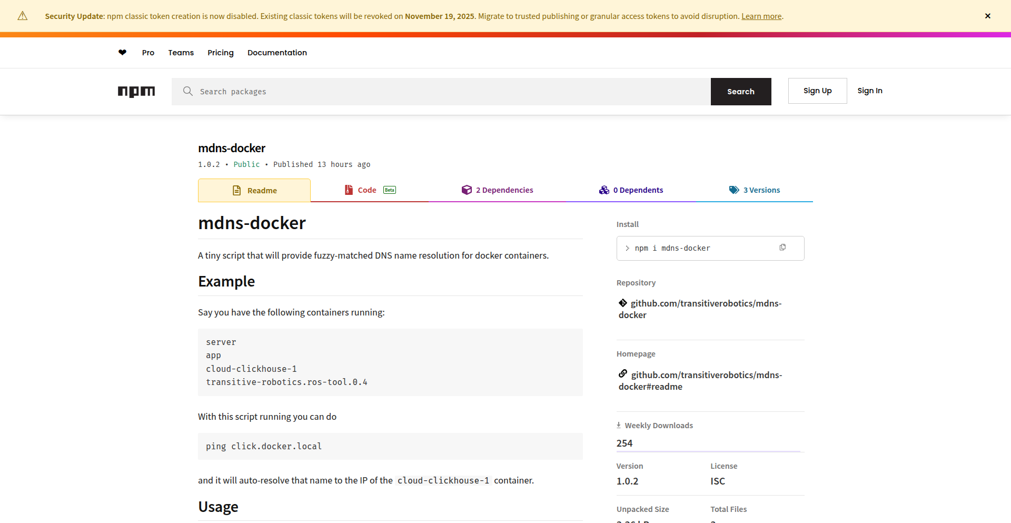Click the package box icon on Dependencies tab

(467, 190)
